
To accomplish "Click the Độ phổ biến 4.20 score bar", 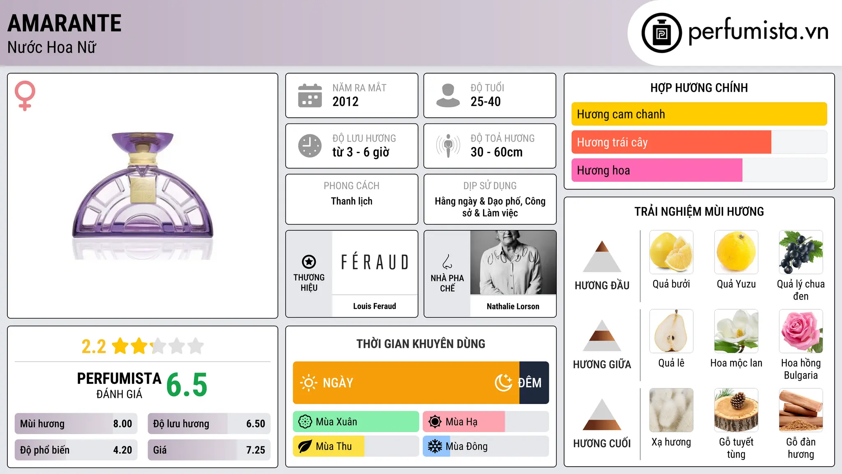I will coord(76,450).
